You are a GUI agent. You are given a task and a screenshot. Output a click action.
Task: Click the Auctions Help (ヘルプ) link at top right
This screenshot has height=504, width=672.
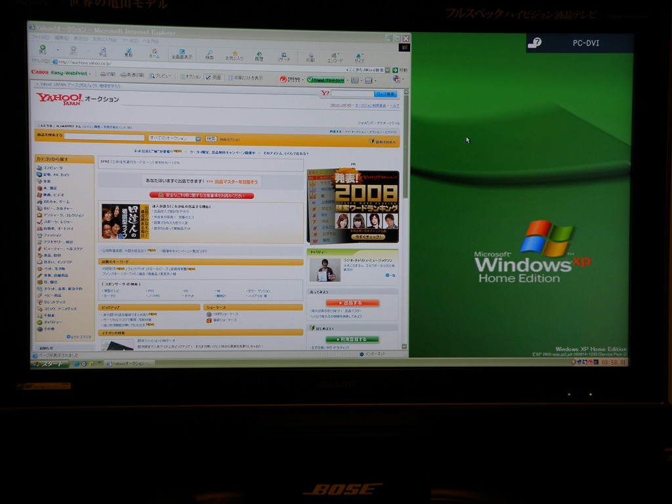(394, 106)
